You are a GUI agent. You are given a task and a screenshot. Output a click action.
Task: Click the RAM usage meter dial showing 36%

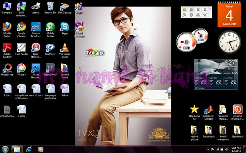[x=201, y=36]
